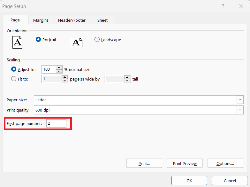Close the Page Setup dialog
The image size is (250, 187).
[241, 6]
